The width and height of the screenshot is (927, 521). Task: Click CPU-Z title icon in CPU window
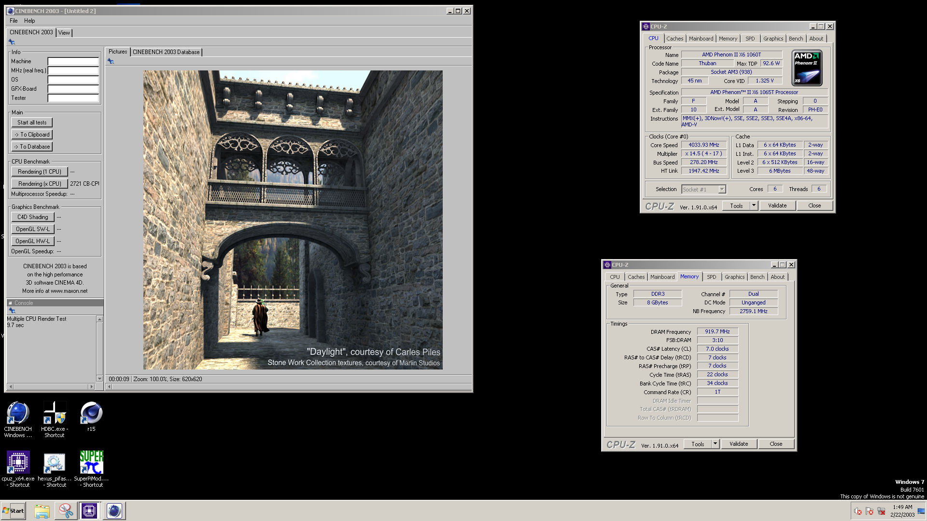coord(646,27)
